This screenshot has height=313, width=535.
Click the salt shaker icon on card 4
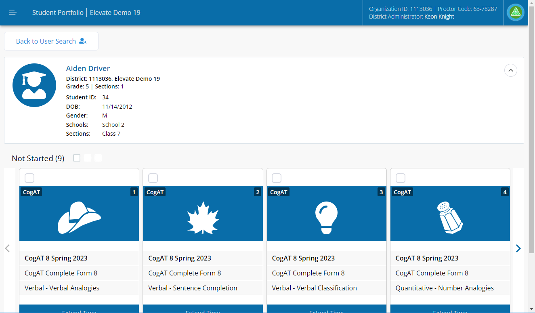[x=450, y=218]
